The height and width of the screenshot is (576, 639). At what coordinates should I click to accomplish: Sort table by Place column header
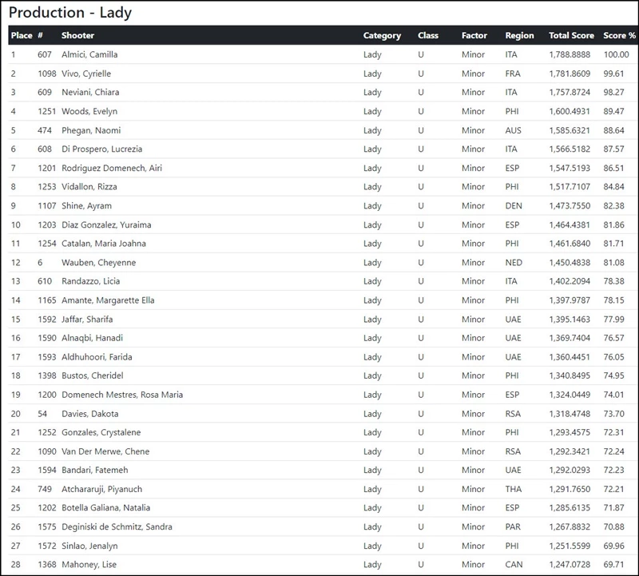point(22,36)
